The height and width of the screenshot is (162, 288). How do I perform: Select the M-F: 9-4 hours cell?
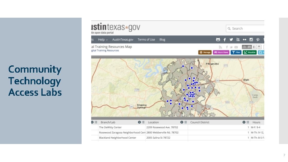coord(257,127)
